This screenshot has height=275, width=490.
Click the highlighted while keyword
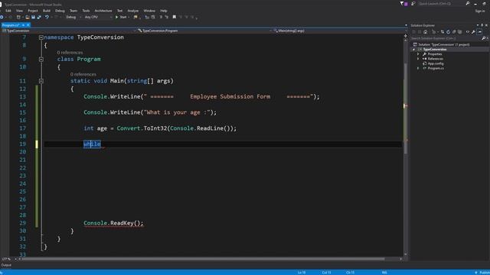92,144
